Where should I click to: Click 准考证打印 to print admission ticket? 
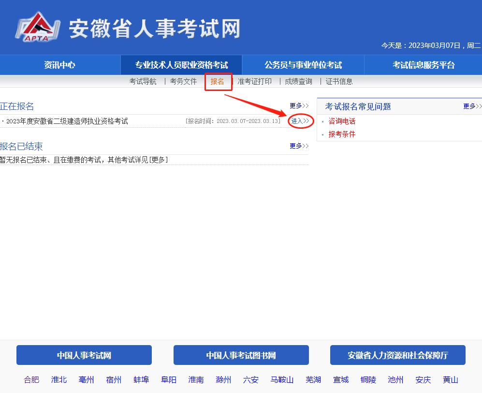point(254,81)
